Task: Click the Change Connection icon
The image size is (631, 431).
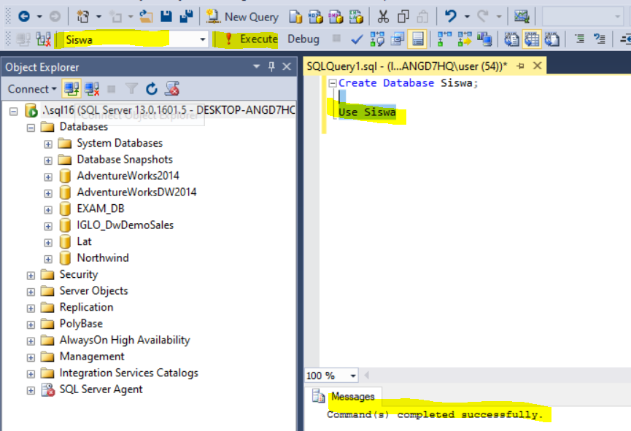Action: point(44,39)
